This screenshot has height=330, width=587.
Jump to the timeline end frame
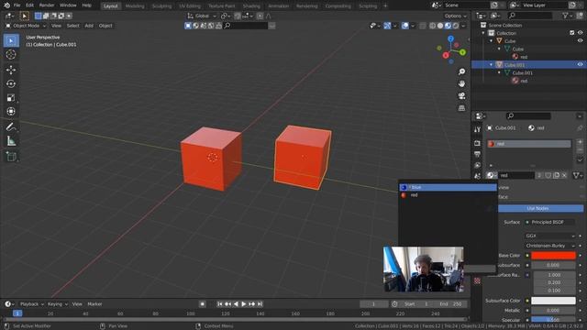[x=260, y=304]
